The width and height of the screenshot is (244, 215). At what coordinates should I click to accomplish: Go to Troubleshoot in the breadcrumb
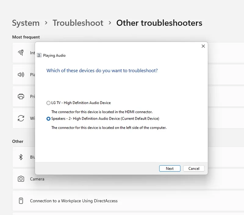tap(78, 23)
